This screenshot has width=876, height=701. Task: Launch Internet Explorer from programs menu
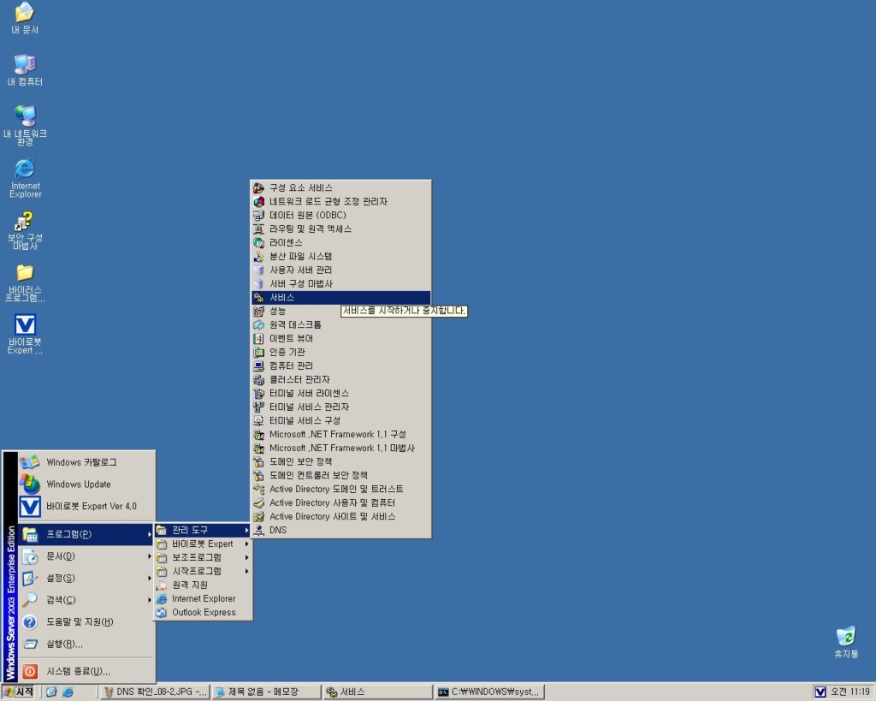coord(203,598)
